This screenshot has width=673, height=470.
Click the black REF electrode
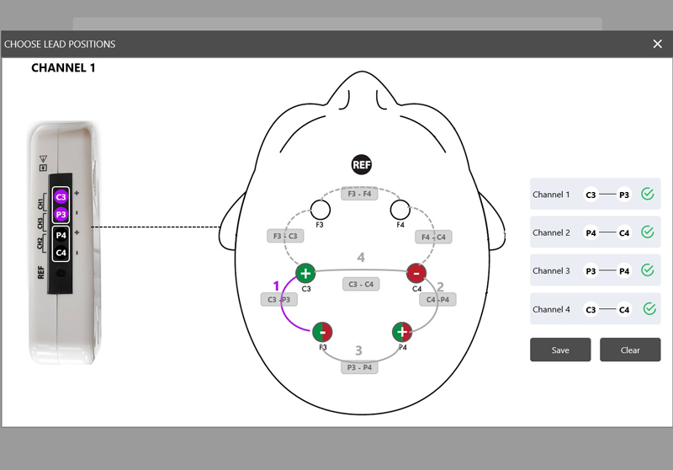click(x=361, y=165)
